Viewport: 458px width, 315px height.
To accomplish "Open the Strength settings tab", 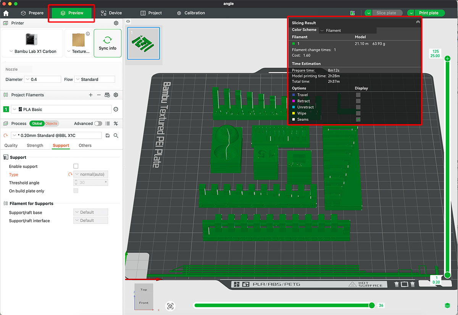I will 35,145.
